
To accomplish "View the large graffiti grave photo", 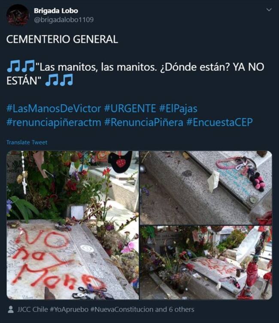I will [73, 225].
